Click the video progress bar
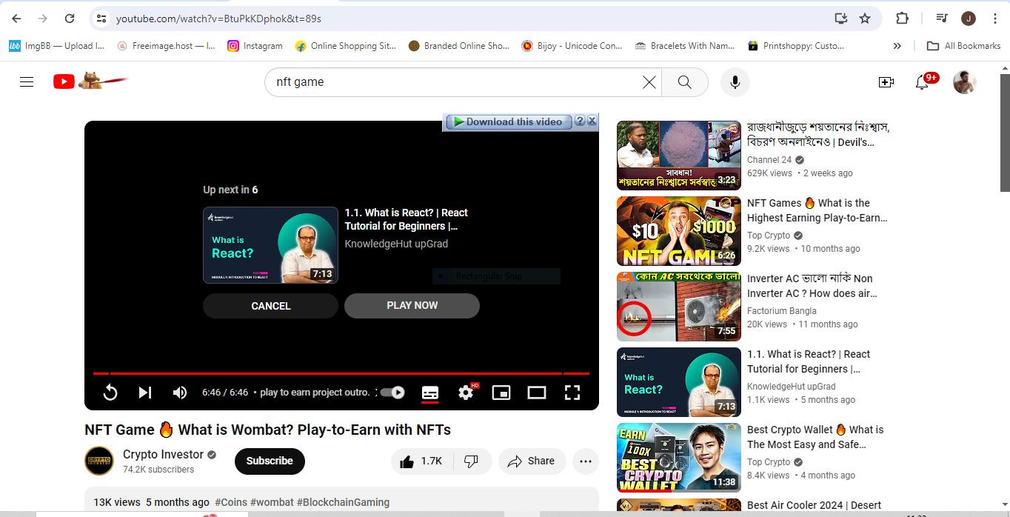The height and width of the screenshot is (517, 1010). coord(341,373)
